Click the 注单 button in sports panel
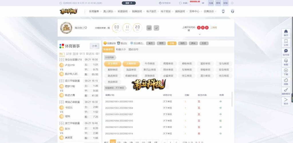Screen dimensions: 293x143 click(94, 46)
